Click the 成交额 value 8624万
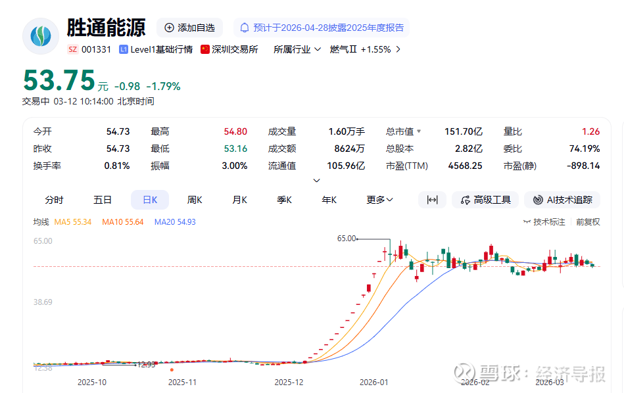The image size is (624, 393). (x=349, y=149)
